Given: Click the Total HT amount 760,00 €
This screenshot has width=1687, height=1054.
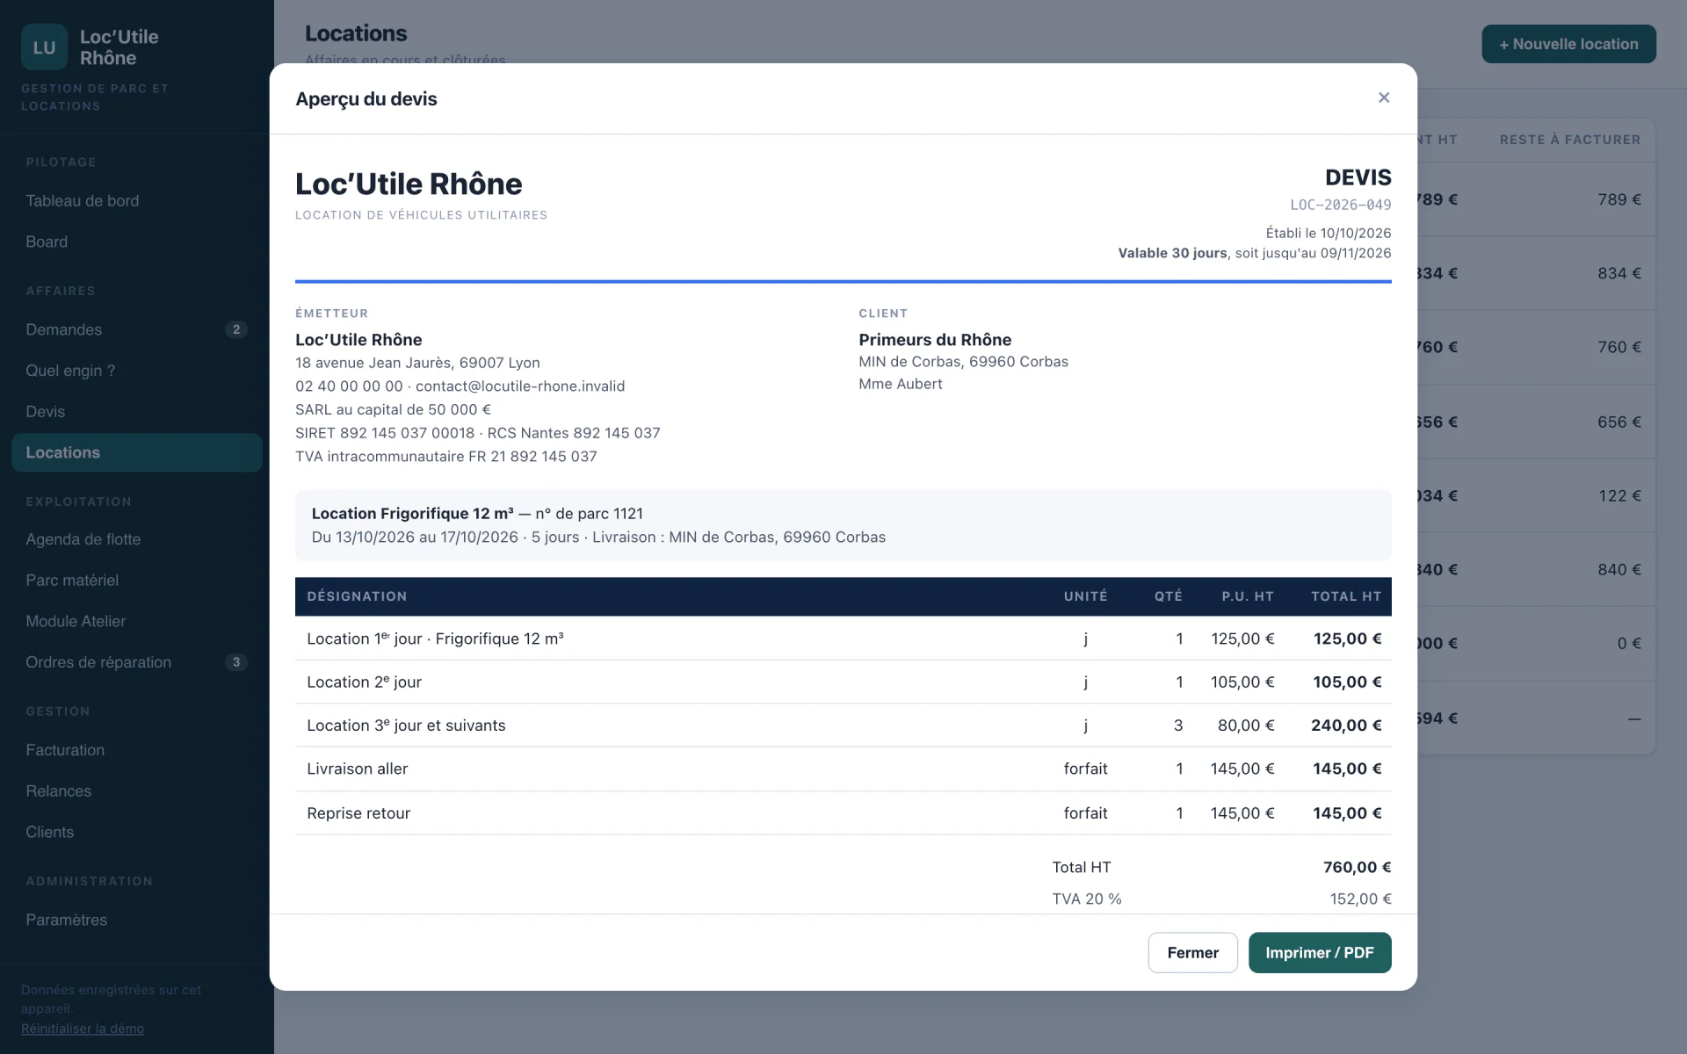Looking at the screenshot, I should click(1357, 867).
